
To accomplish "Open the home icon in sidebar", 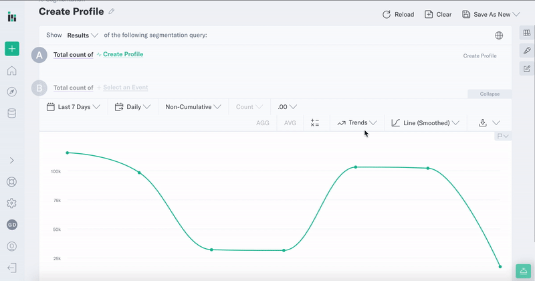I will coord(12,71).
